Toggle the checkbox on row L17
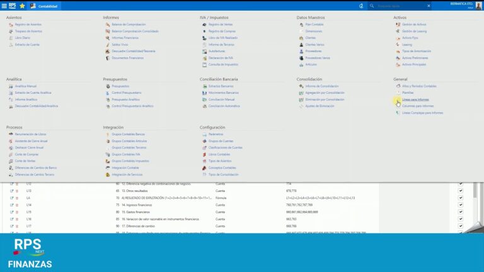This screenshot has width=484, height=272. pos(461,225)
